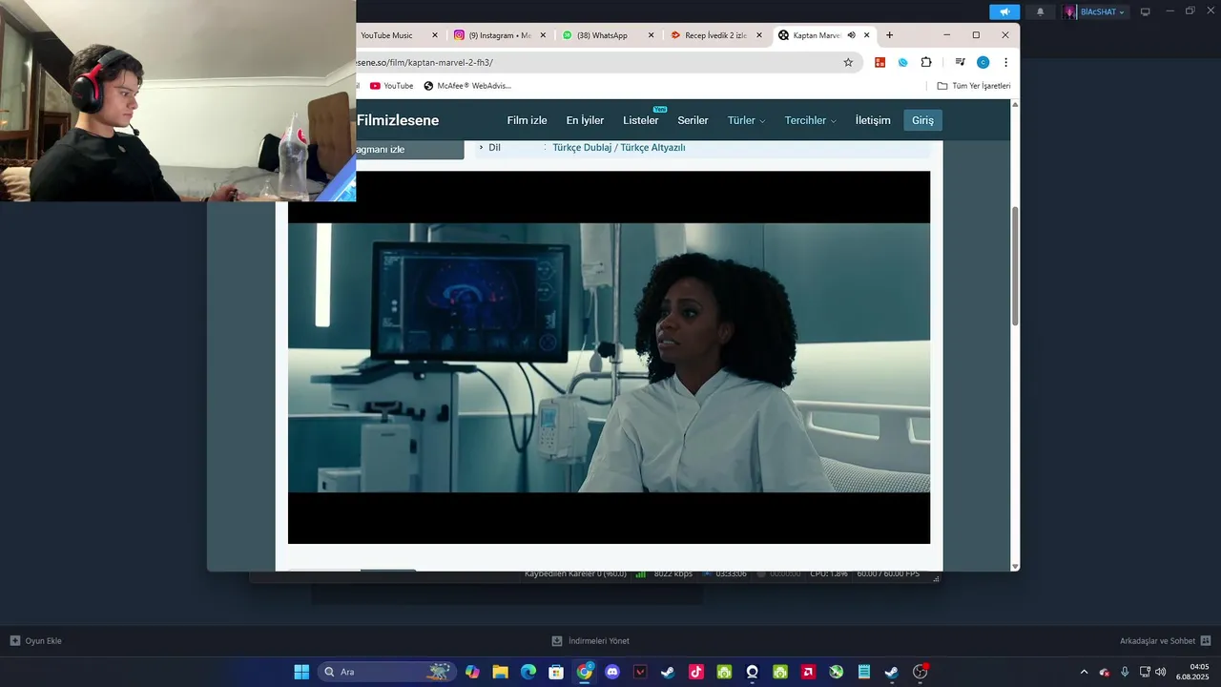The height and width of the screenshot is (687, 1221).
Task: Click the blue round extension icon in toolbar
Action: (902, 62)
